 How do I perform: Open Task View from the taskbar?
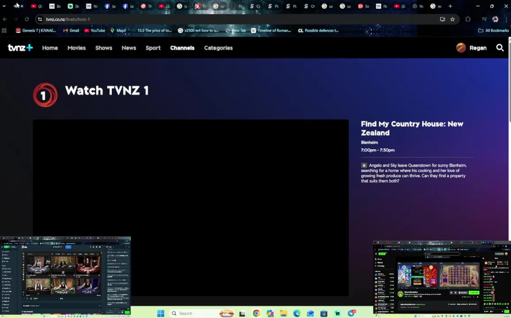pyautogui.click(x=242, y=313)
